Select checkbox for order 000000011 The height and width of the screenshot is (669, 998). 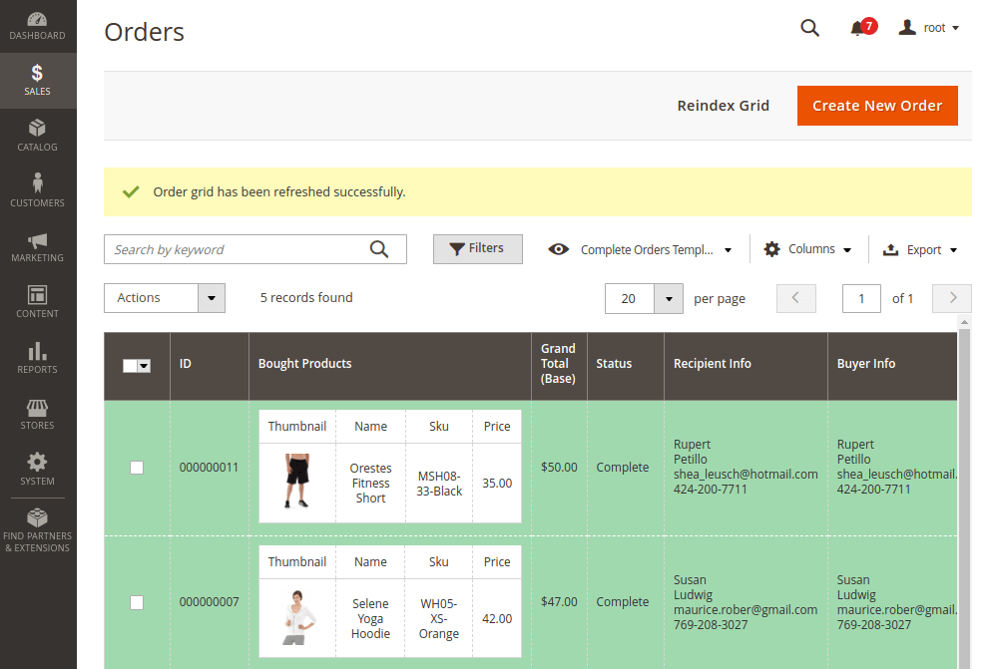pos(137,468)
